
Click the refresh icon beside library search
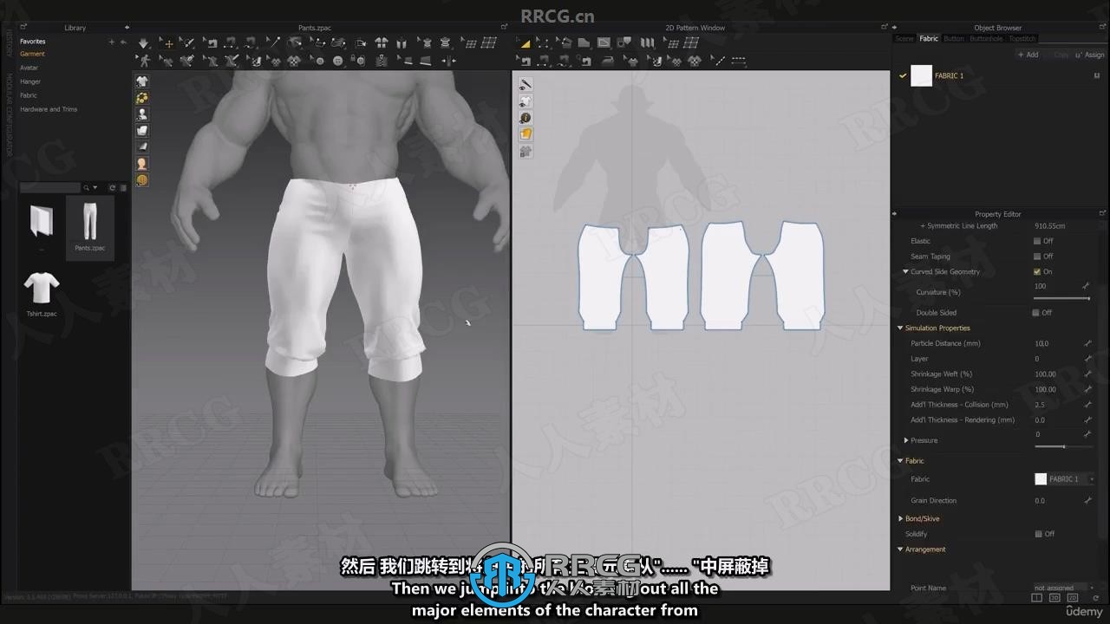(112, 187)
